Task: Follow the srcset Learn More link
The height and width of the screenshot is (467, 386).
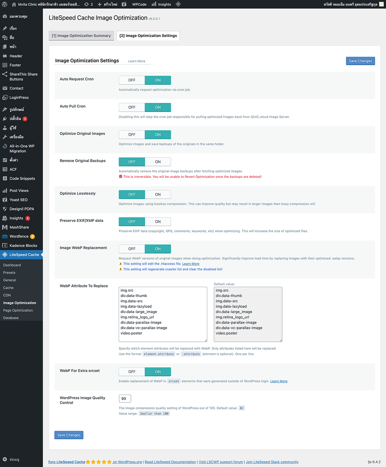Action: click(x=279, y=381)
